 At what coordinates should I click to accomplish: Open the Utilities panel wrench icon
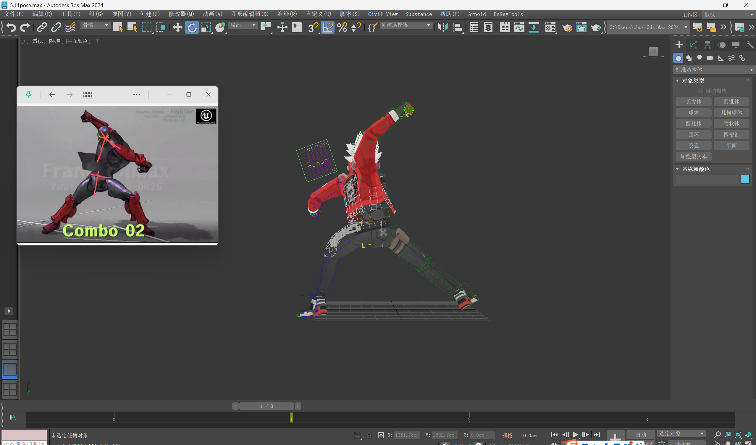[x=750, y=45]
